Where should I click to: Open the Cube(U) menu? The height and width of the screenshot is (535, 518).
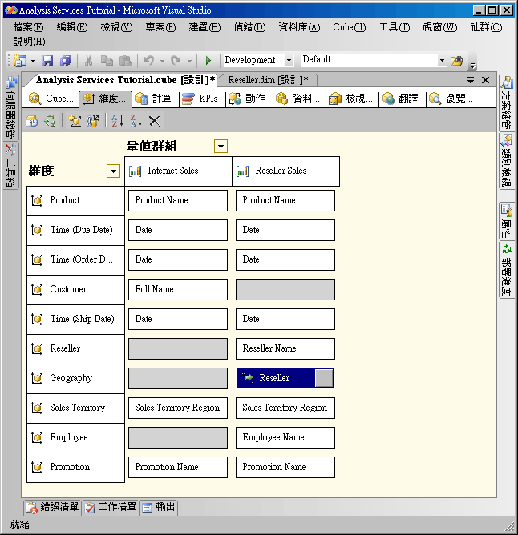[x=349, y=27]
